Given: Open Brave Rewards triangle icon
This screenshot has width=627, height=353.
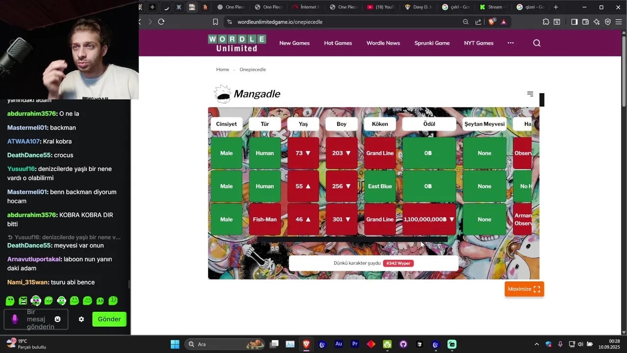Looking at the screenshot, I should tap(504, 22).
